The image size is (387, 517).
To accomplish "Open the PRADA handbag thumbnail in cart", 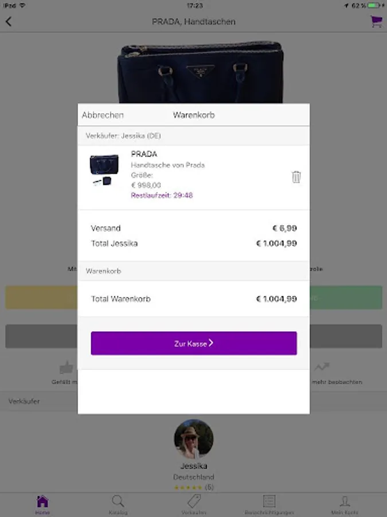I will click(104, 170).
